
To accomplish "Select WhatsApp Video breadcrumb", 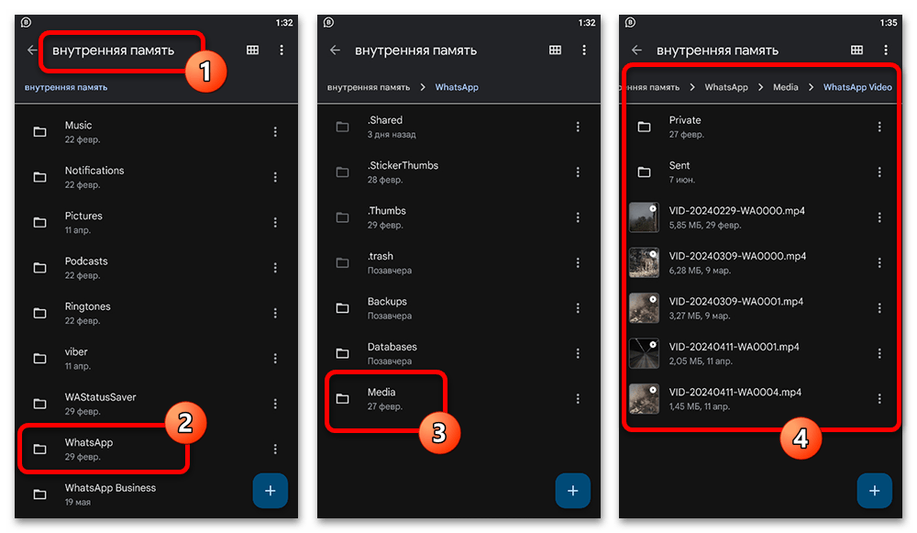I will point(857,87).
